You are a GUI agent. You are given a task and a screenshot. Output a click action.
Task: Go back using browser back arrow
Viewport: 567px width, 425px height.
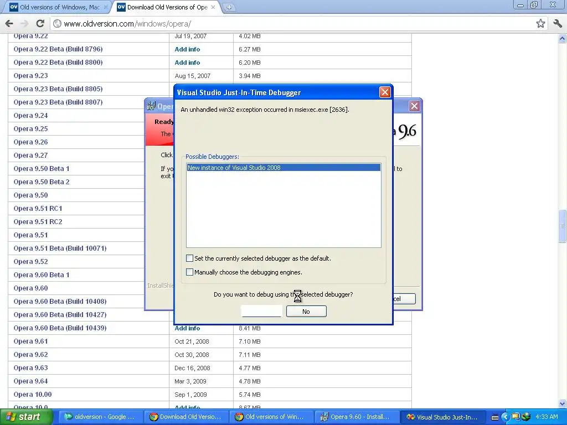[x=9, y=23]
